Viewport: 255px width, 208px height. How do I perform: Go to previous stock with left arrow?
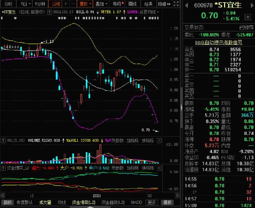[187, 5]
